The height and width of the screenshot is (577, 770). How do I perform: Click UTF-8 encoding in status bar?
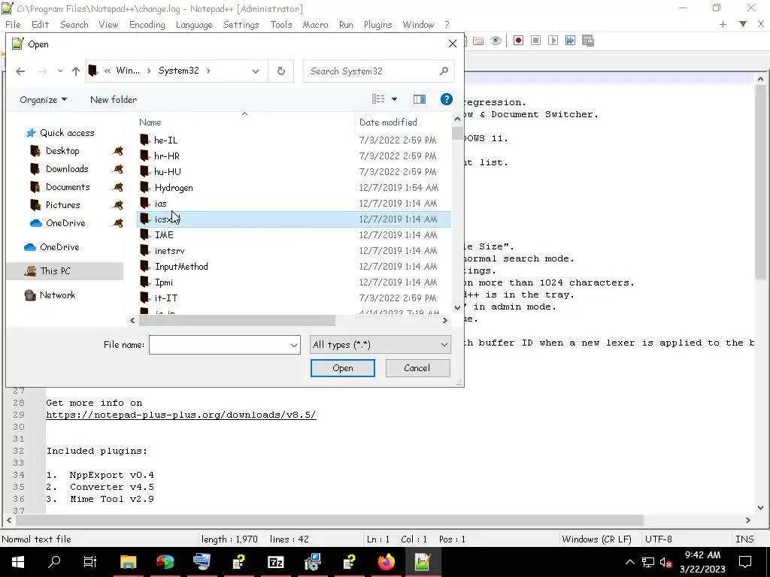click(x=659, y=539)
